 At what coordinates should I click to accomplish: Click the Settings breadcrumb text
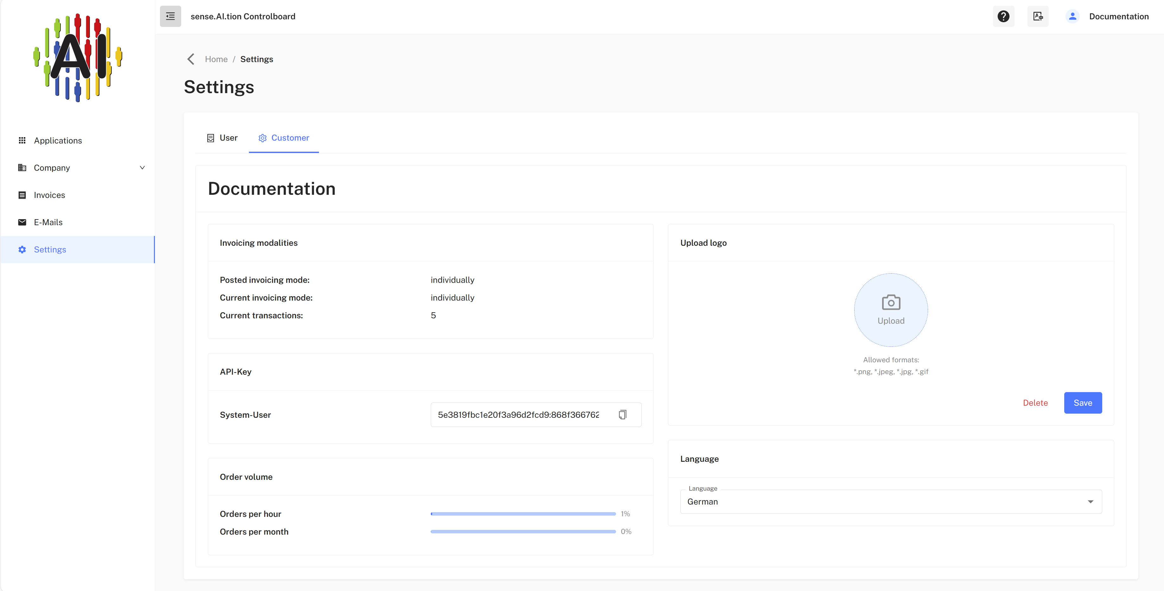257,59
